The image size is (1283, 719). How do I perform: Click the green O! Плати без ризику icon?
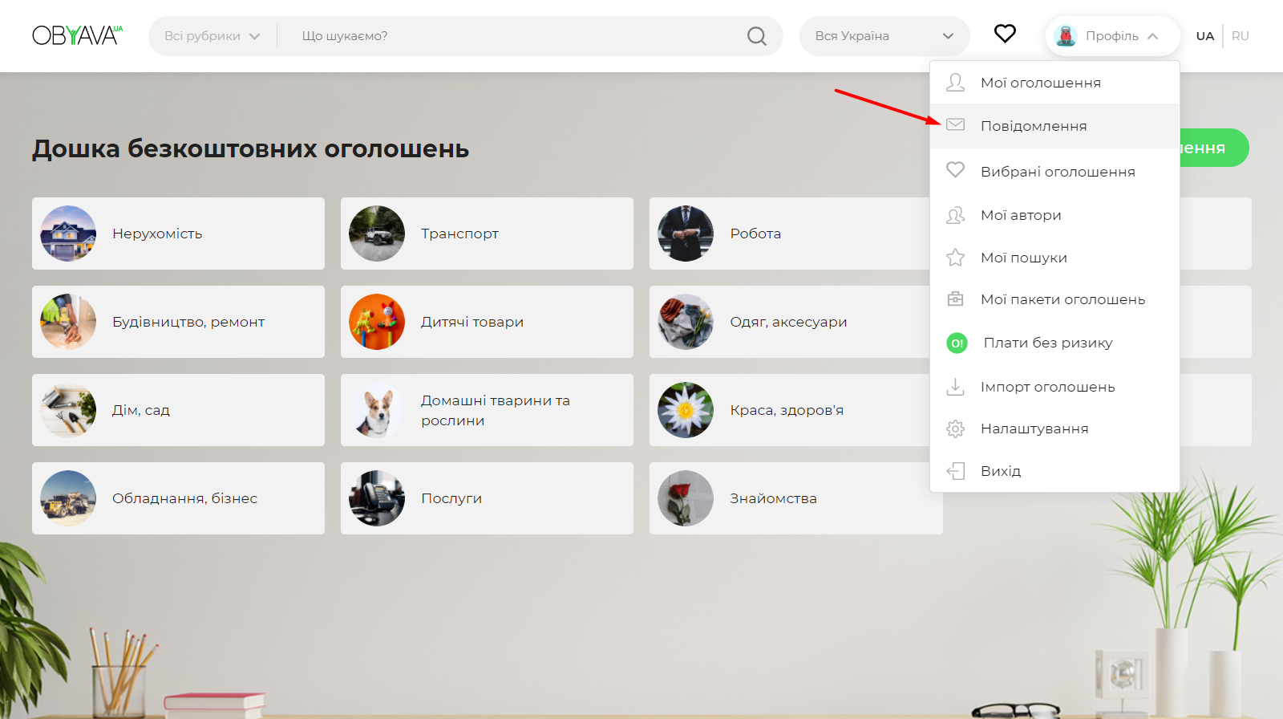957,343
